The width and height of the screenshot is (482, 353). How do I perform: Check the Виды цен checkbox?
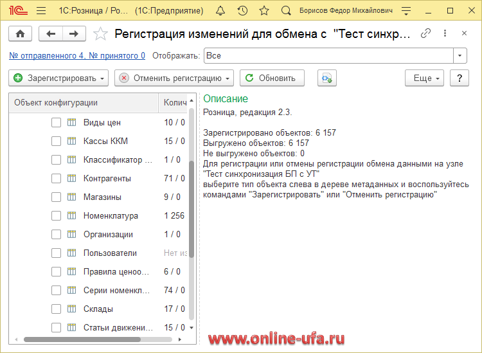[x=56, y=122]
